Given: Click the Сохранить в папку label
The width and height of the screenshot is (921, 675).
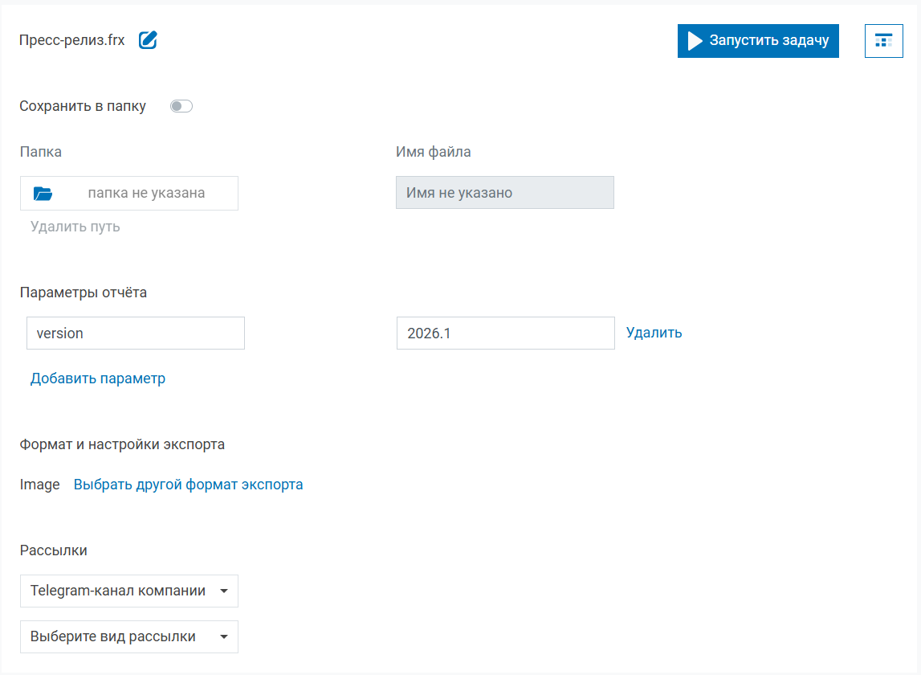Looking at the screenshot, I should pyautogui.click(x=83, y=106).
